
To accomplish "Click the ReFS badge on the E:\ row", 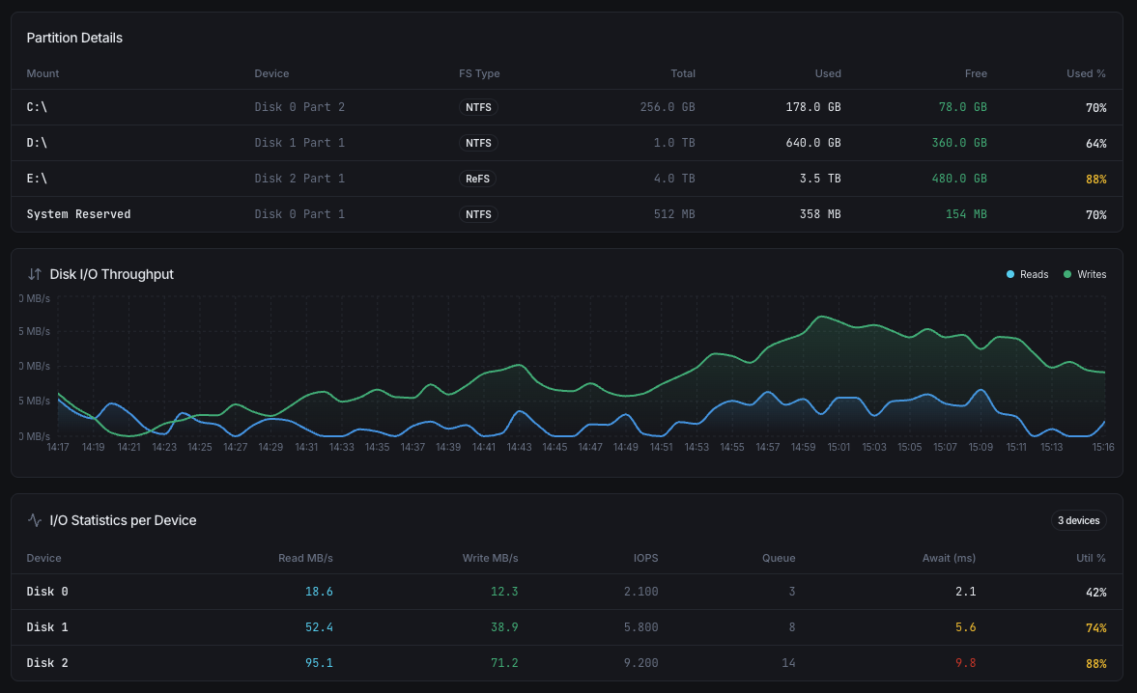I will click(477, 179).
